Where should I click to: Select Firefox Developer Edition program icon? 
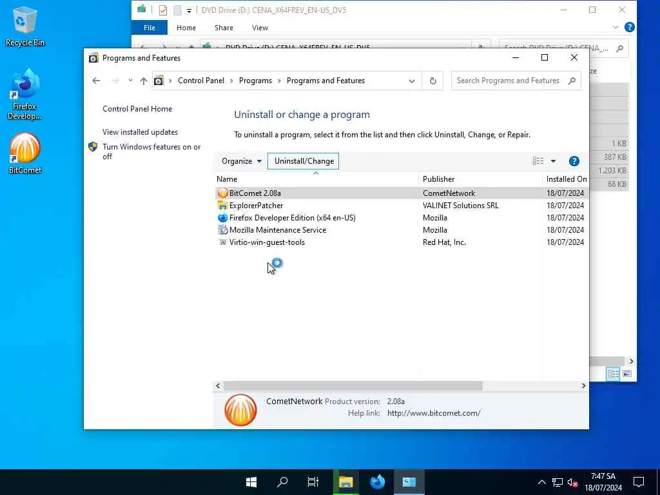[222, 218]
